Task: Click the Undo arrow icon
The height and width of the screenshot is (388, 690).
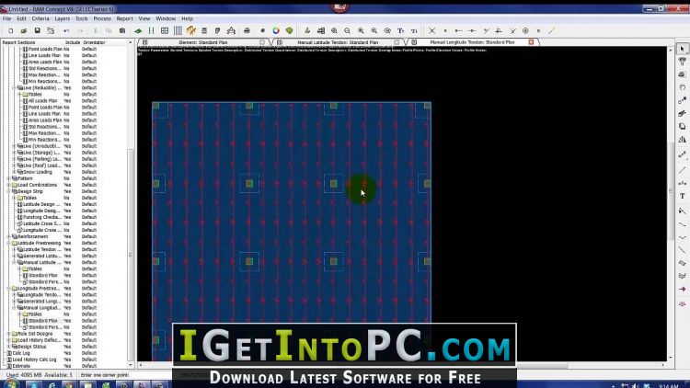Action: [66, 30]
